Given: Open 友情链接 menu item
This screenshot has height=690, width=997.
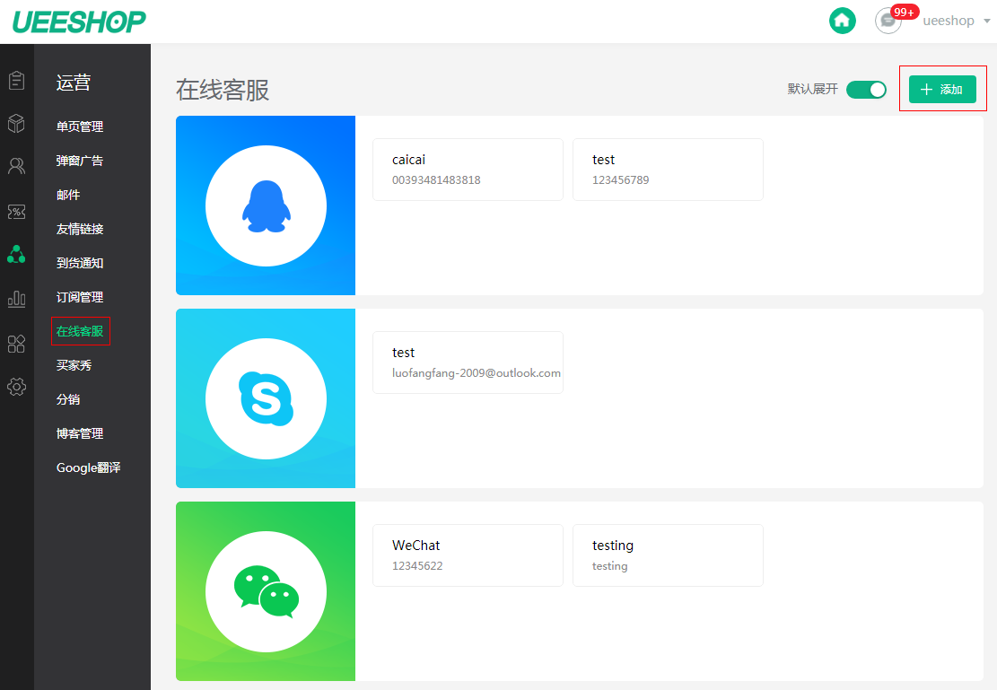Looking at the screenshot, I should 80,229.
